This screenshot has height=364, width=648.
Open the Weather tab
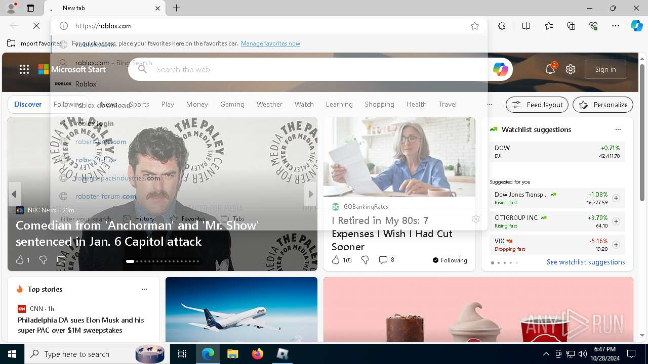tap(269, 104)
